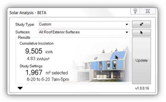Click the 6-20 to 6-20 7am-5pm text
Viewport: 166px width, 102px height.
[x=48, y=79]
